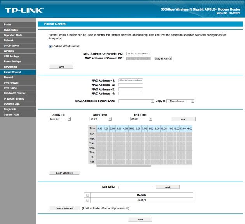This screenshot has height=224, width=245.
Task: Open IPv6 Firewall menu
Action: (18, 83)
